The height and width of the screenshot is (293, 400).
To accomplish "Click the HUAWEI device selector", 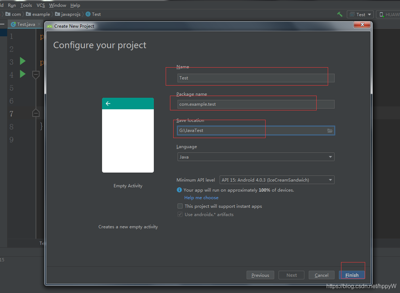I will click(x=389, y=14).
